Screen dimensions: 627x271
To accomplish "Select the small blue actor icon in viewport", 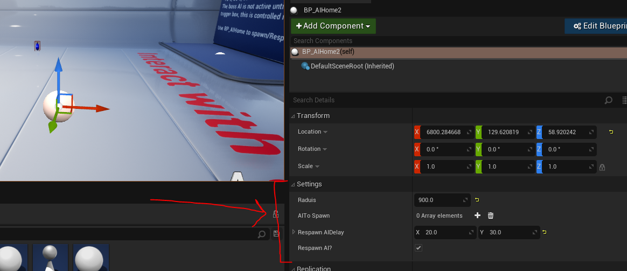I will [x=37, y=46].
